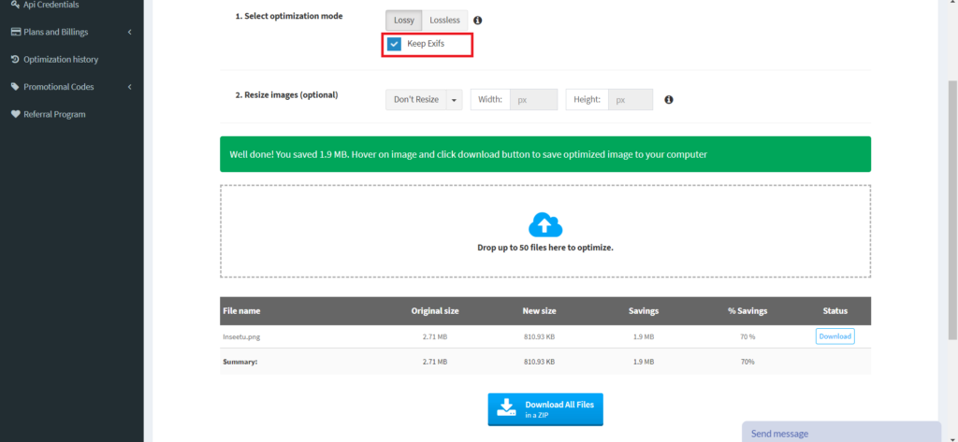The image size is (958, 442).
Task: Click the Promotional Codes tag icon
Action: coord(16,87)
